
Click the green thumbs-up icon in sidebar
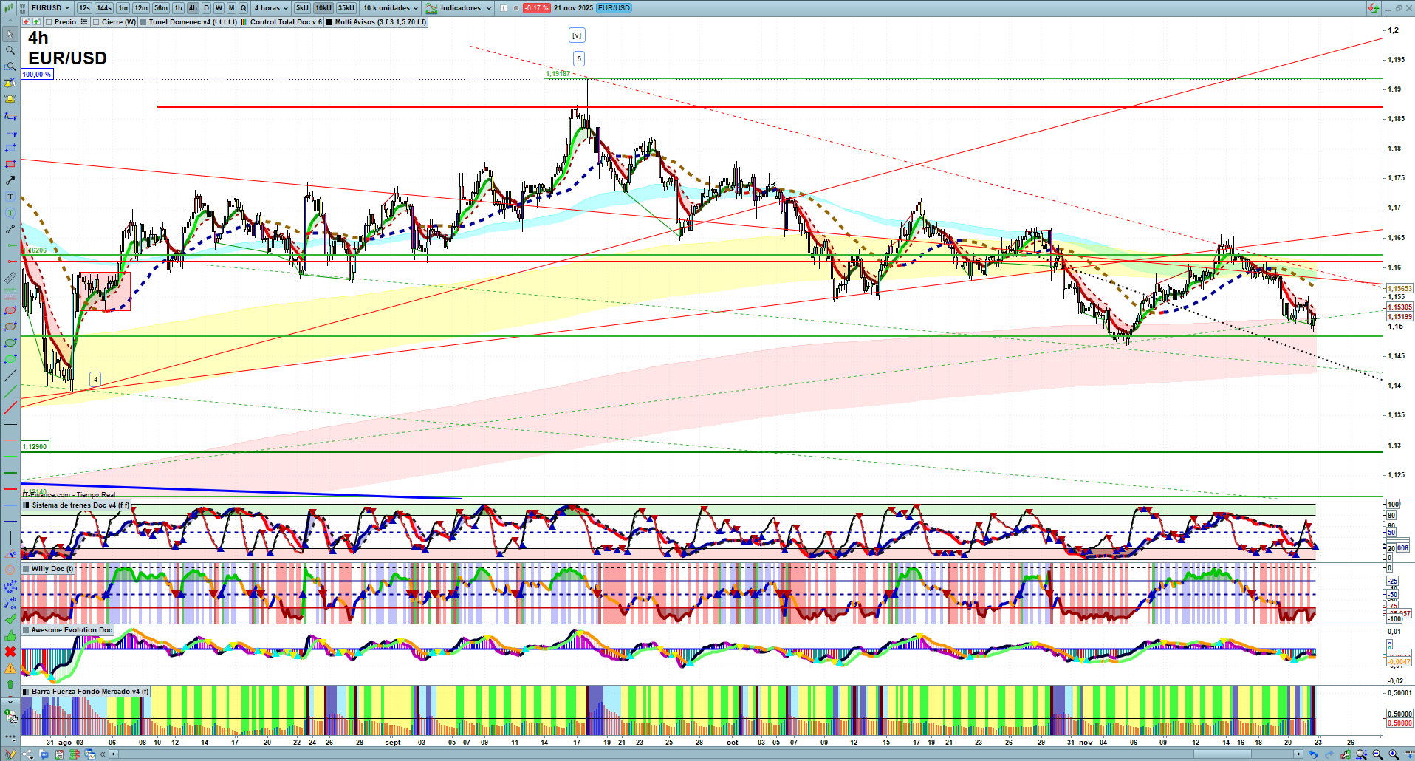(10, 635)
